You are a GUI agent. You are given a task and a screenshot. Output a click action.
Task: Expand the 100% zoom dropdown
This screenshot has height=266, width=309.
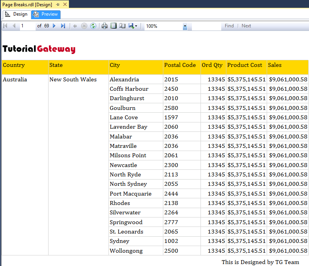click(185, 26)
